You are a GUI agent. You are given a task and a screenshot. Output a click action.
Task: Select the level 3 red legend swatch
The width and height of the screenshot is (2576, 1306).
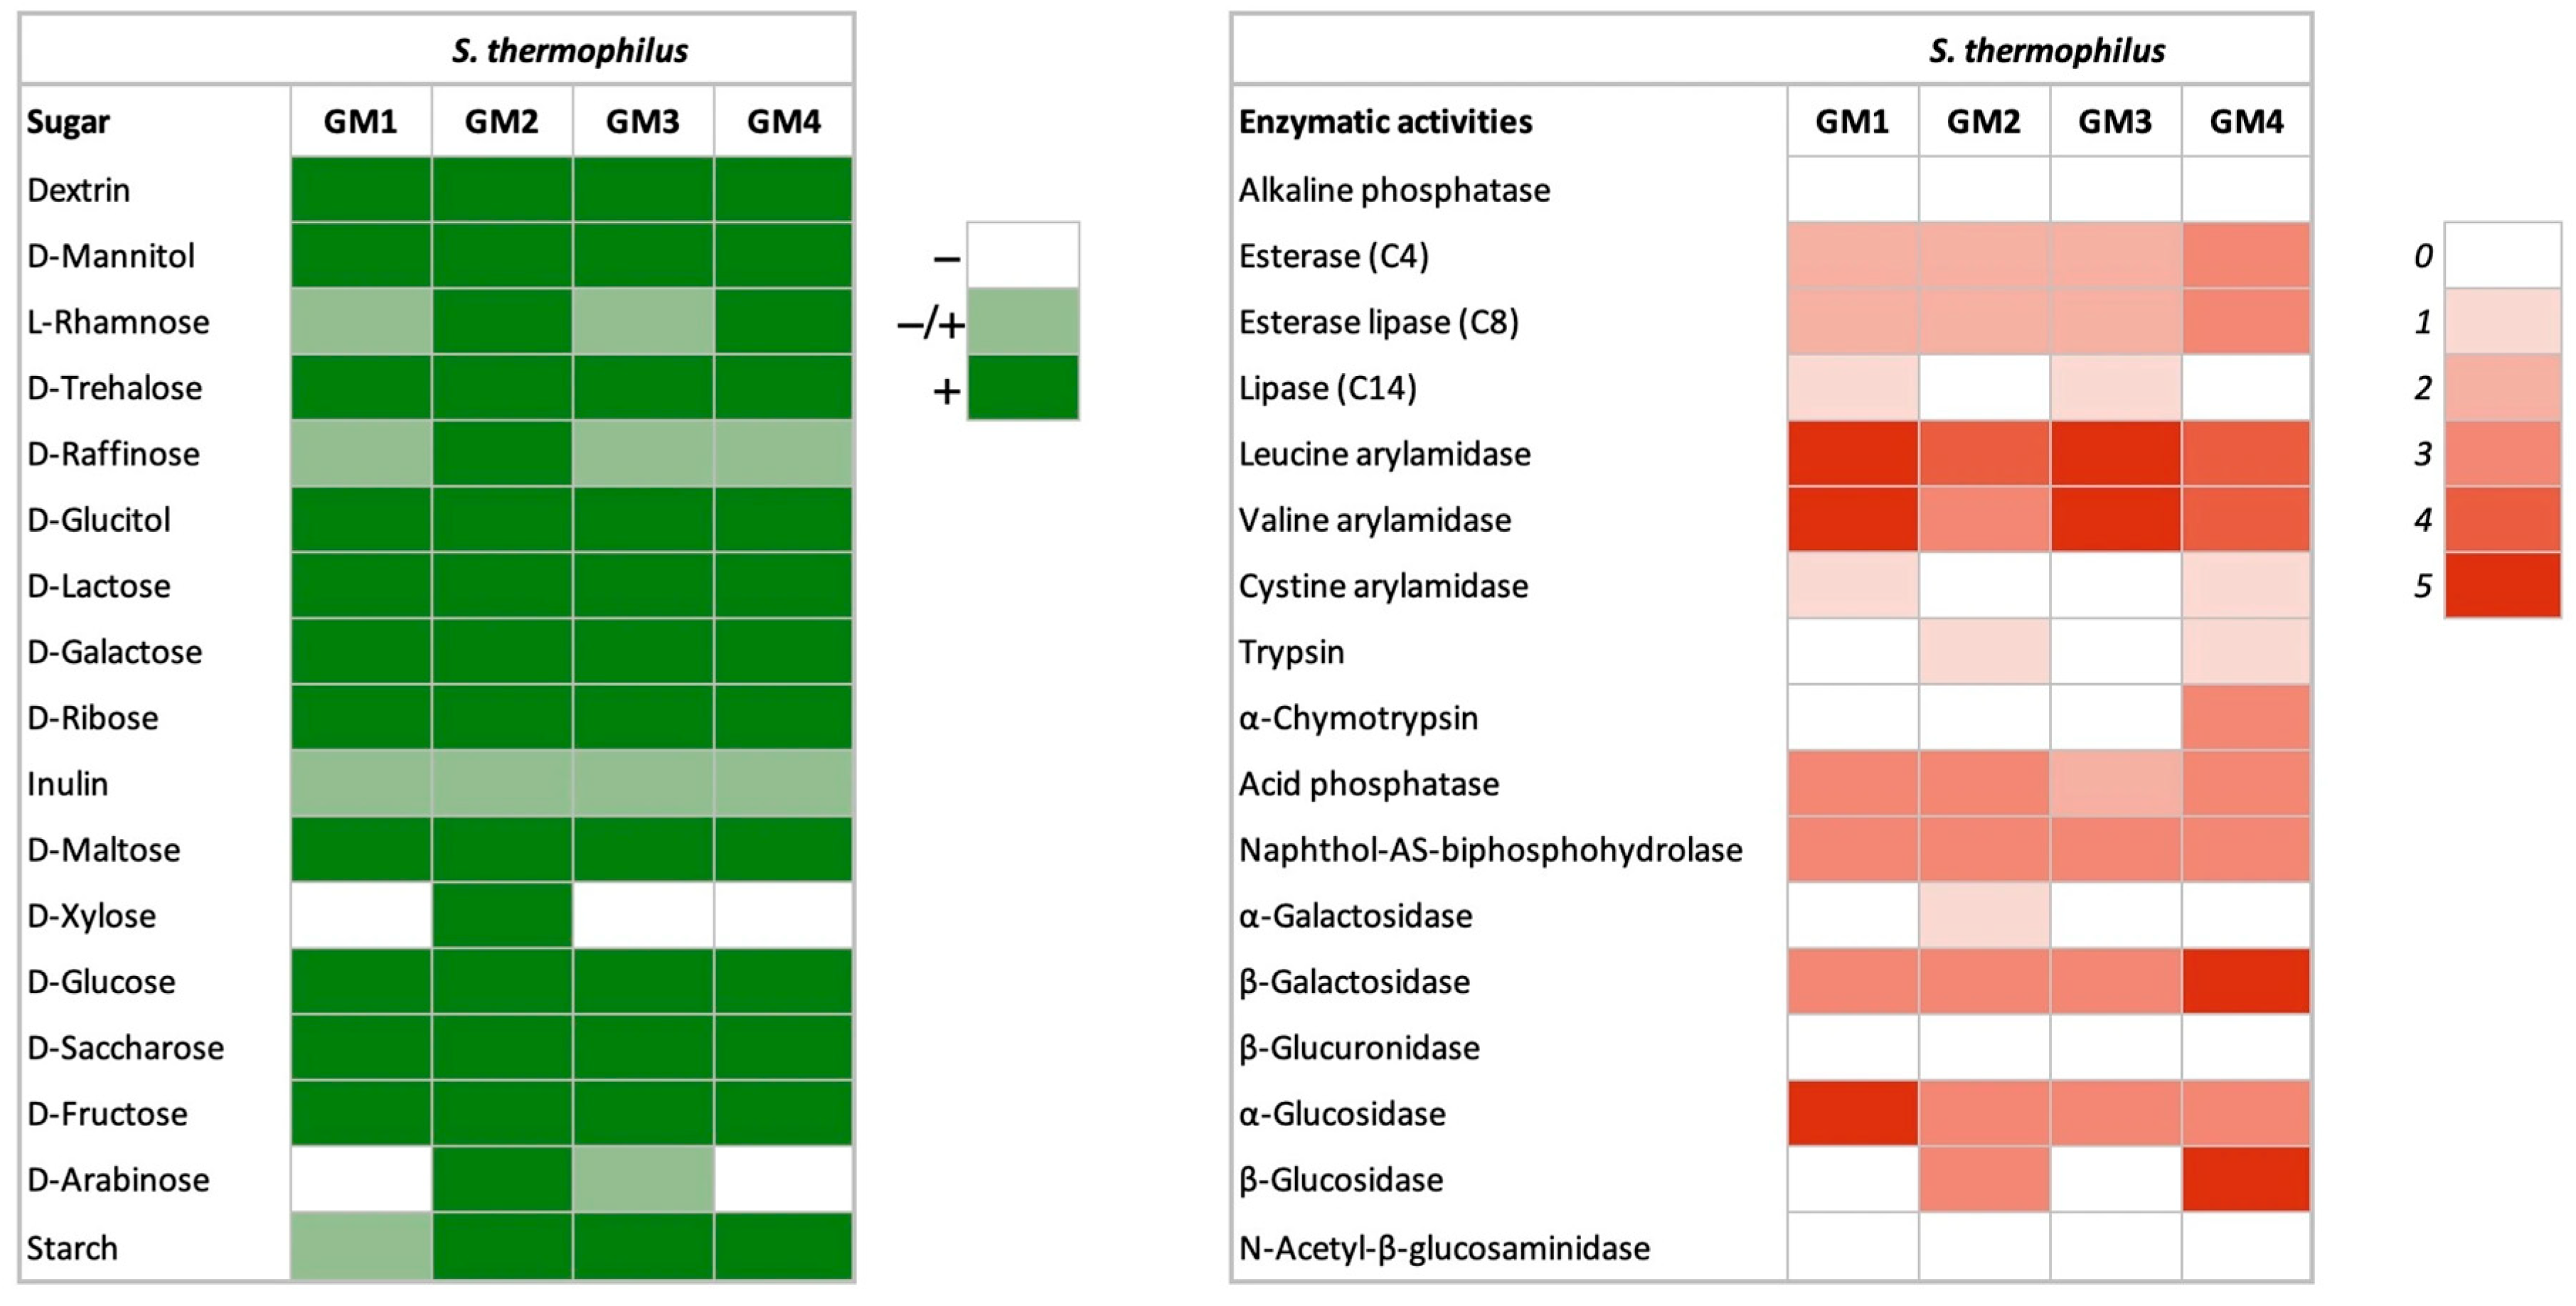pos(2502,453)
